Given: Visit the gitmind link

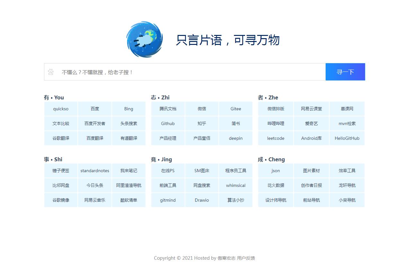Looking at the screenshot, I should 168,200.
